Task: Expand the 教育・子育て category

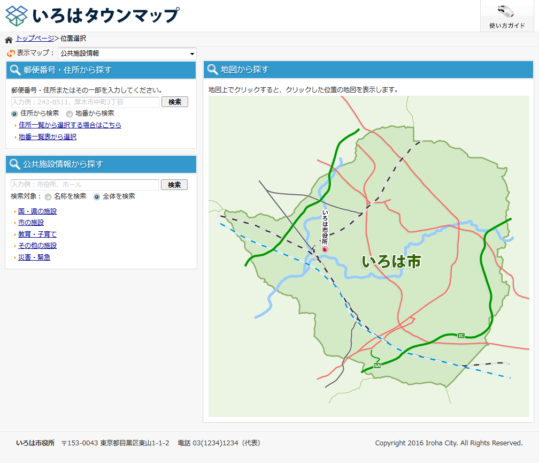Action: coord(37,234)
